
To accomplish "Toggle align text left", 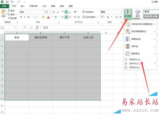I will 63,17.
